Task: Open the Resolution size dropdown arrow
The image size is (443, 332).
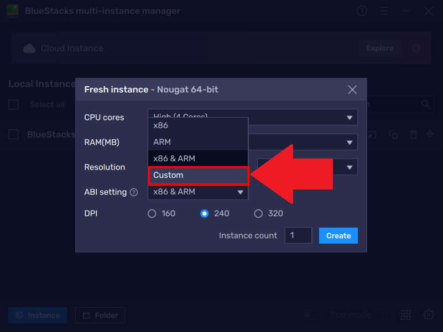Action: point(350,167)
